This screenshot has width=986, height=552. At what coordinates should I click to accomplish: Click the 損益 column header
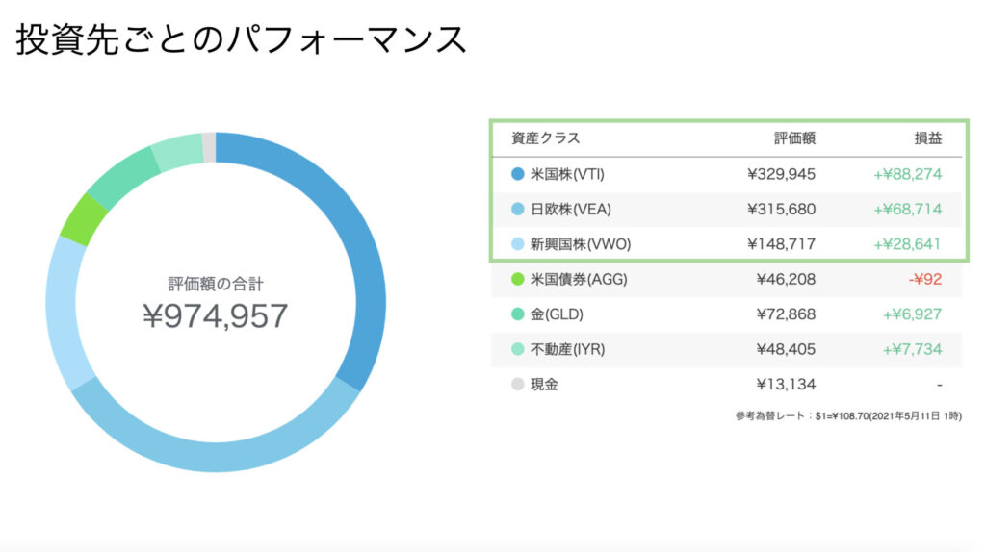[927, 138]
